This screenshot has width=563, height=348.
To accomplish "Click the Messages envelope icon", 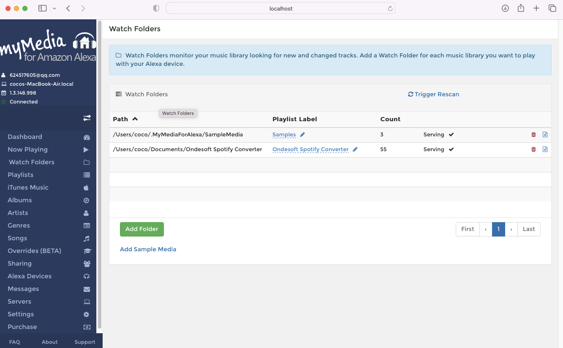I will pos(87,289).
